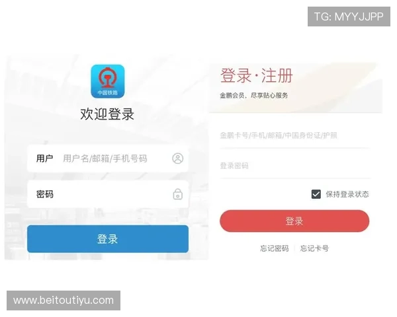The height and width of the screenshot is (317, 397).
Task: Click the 欢迎登录 title text
Action: point(107,114)
